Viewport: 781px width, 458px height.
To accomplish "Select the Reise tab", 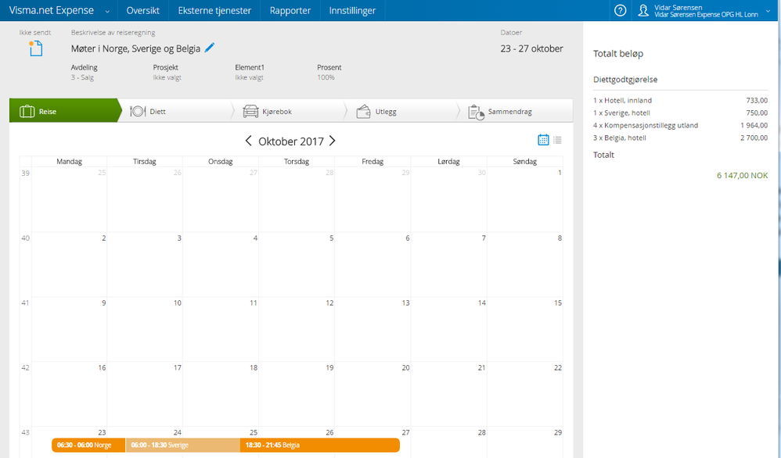I will (x=65, y=111).
